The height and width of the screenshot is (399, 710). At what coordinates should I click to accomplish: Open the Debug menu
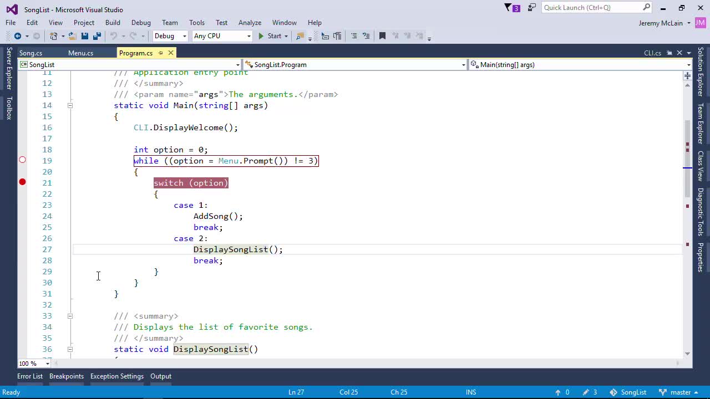tap(141, 23)
